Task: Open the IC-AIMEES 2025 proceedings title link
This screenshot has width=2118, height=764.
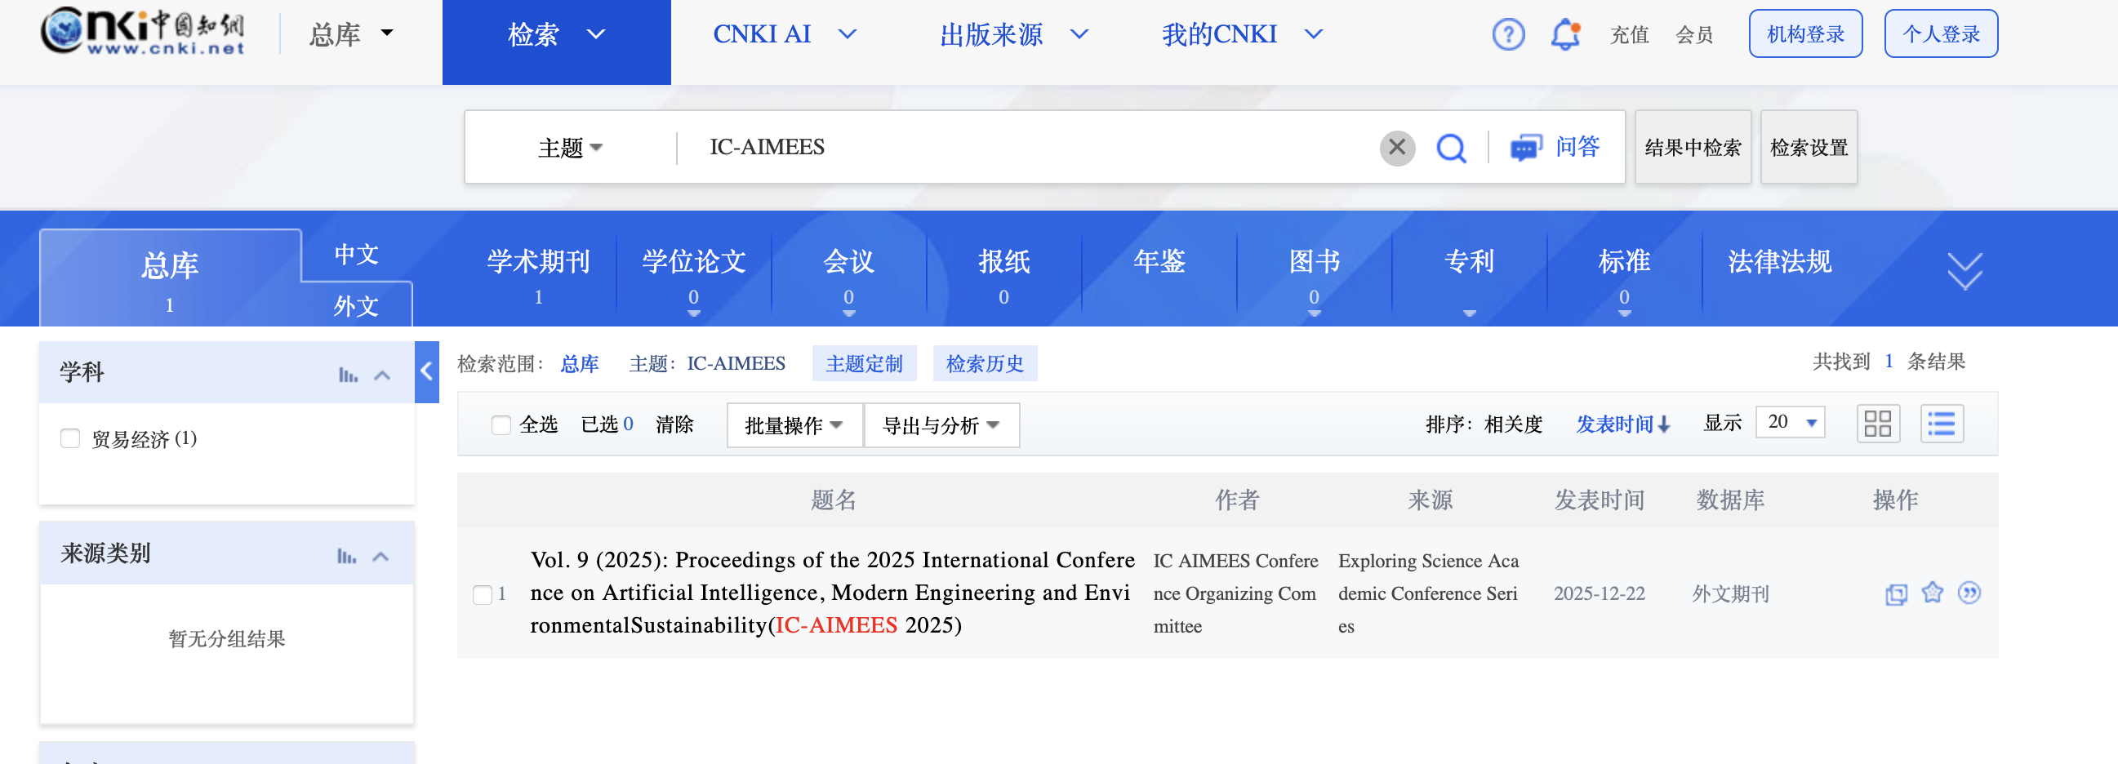Action: tap(830, 593)
